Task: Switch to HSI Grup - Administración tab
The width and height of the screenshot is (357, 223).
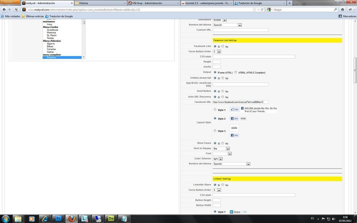Action: point(153,3)
